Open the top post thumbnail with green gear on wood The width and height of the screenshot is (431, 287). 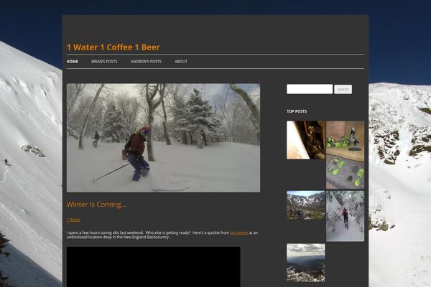pyautogui.click(x=346, y=155)
